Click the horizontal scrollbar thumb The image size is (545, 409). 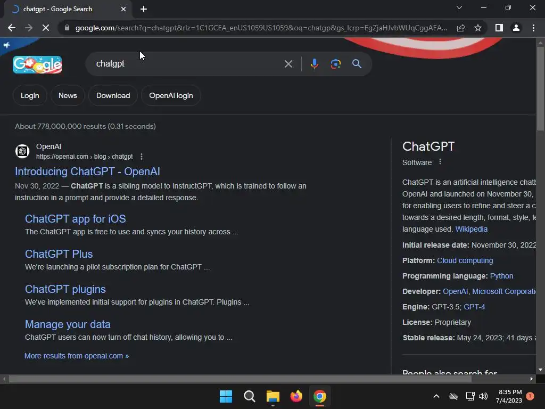pyautogui.click(x=241, y=379)
